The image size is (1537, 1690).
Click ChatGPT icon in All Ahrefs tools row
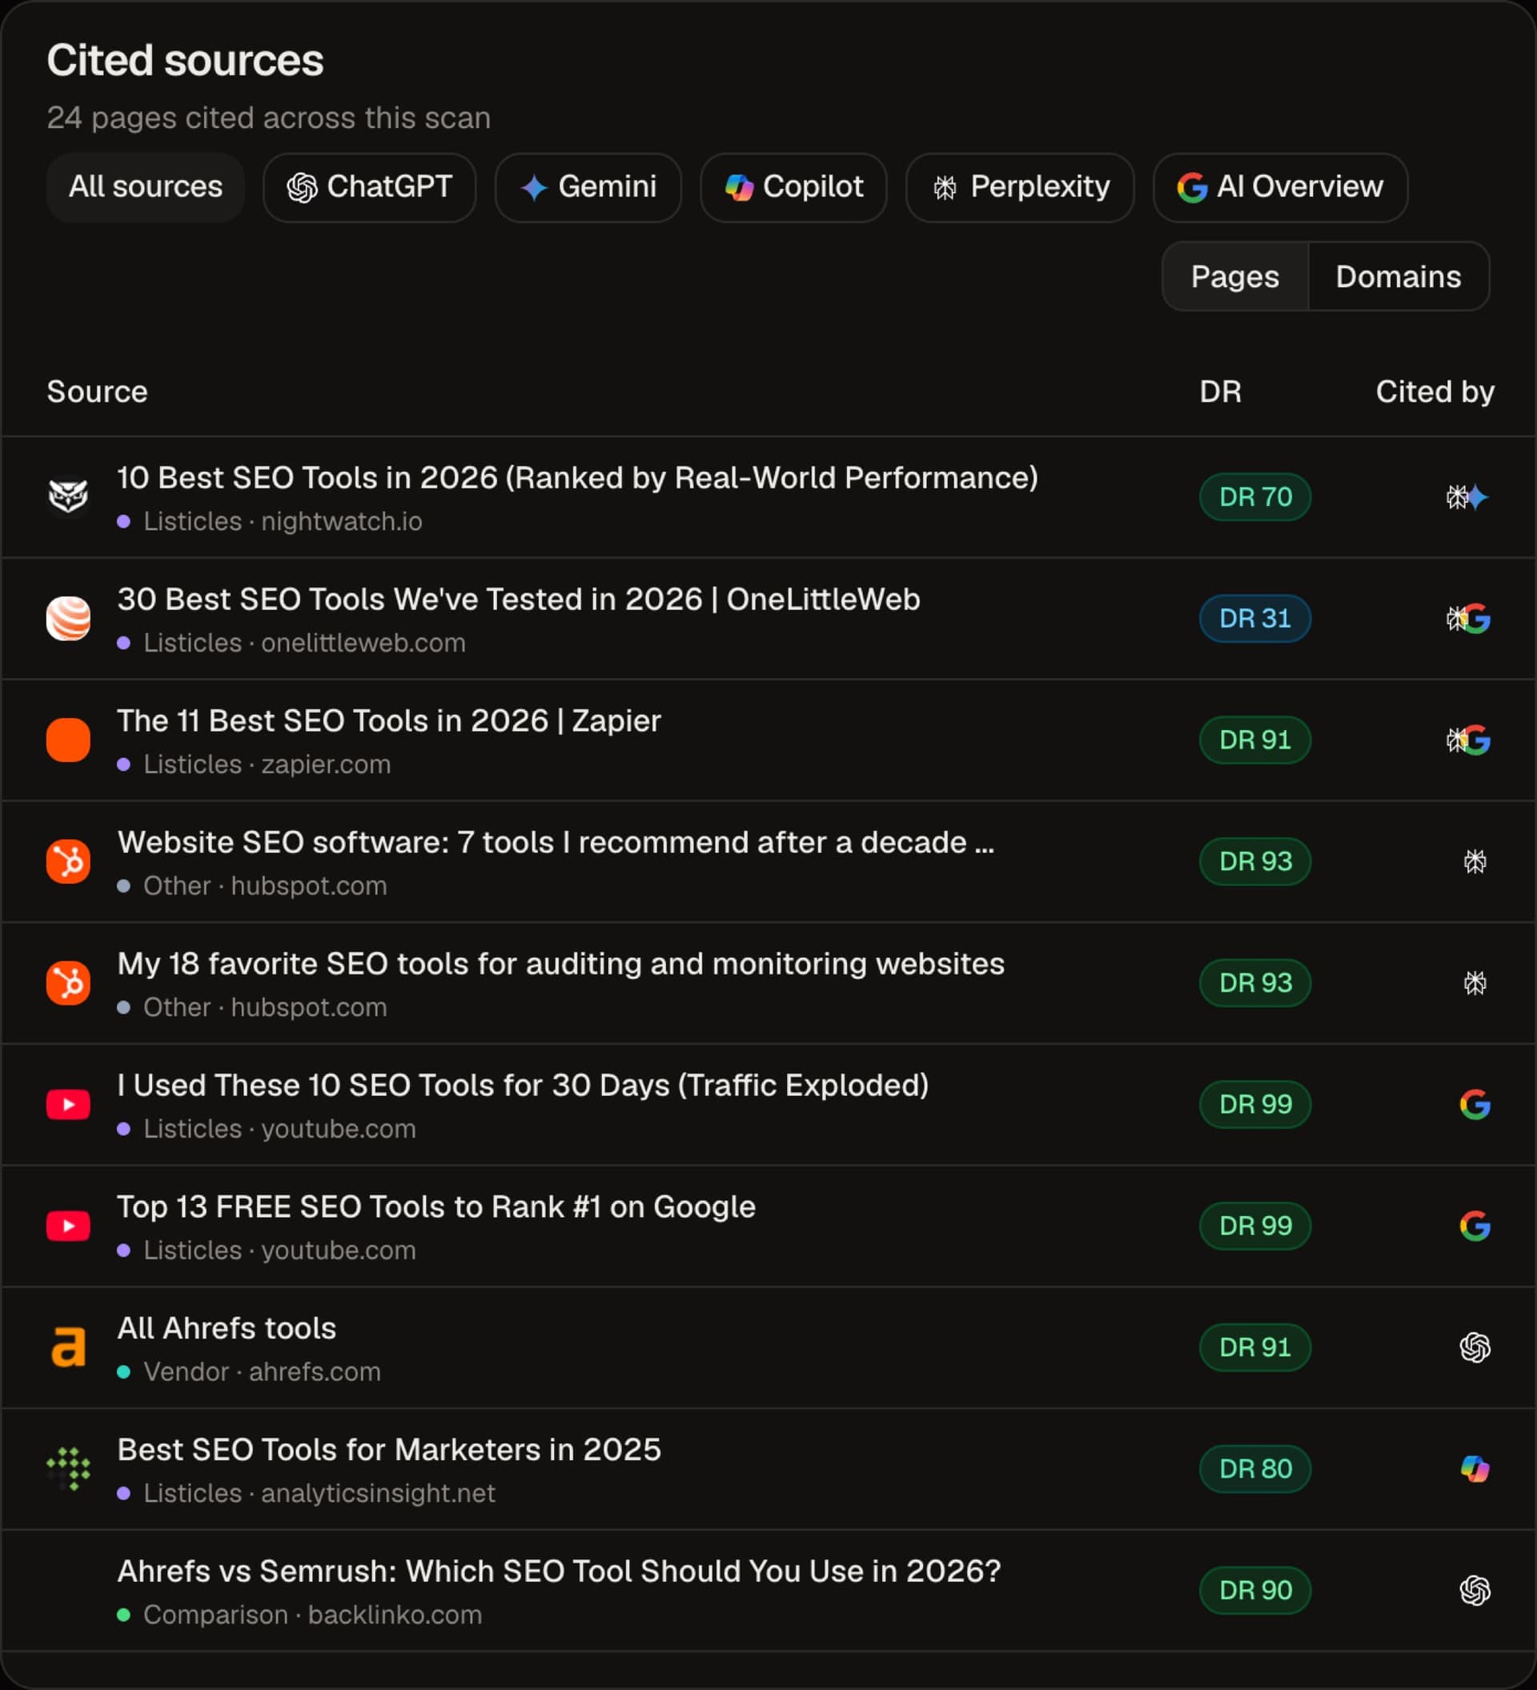pos(1475,1347)
